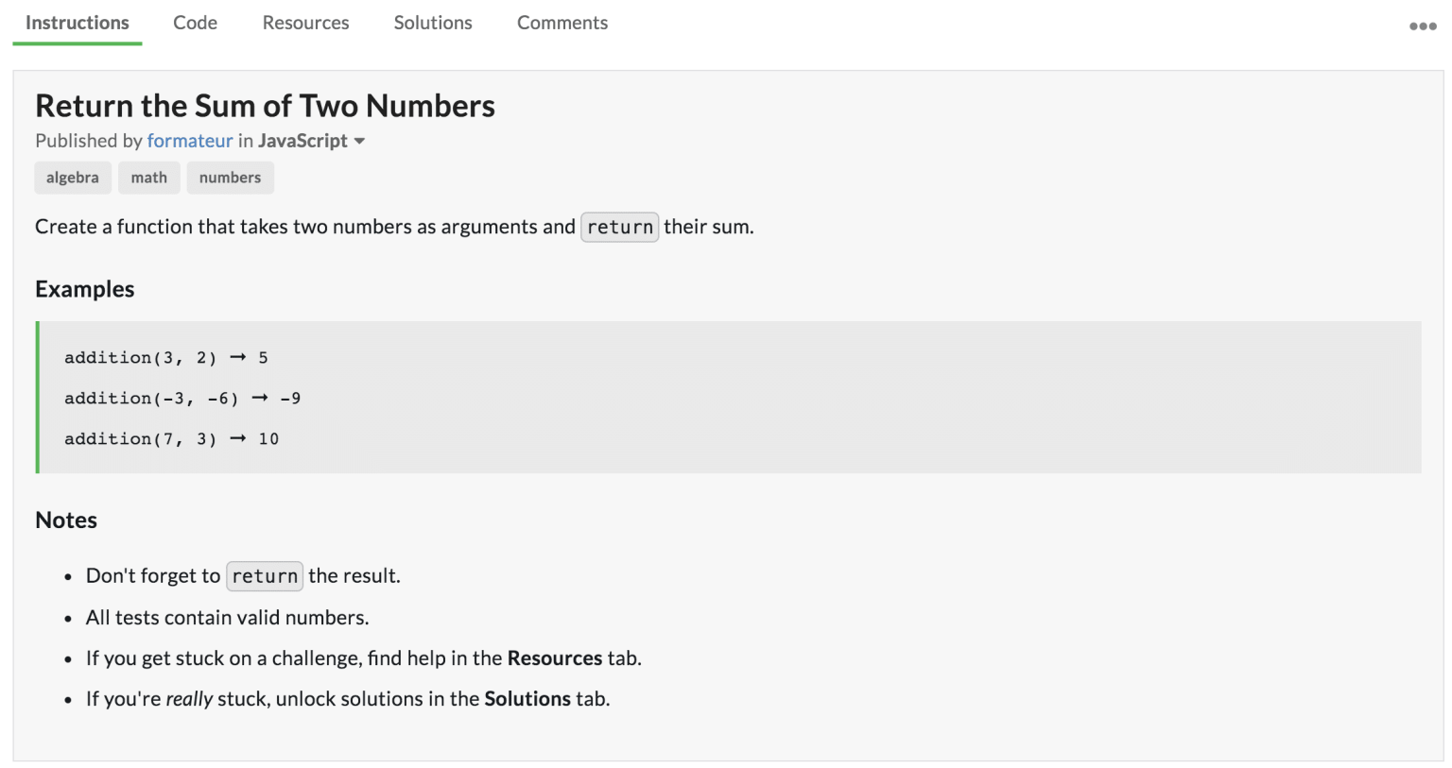Click the return keyword in Notes

click(265, 576)
